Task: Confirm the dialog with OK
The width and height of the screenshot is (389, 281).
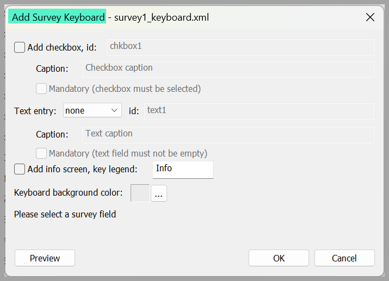Action: [x=279, y=258]
